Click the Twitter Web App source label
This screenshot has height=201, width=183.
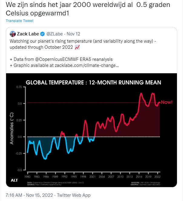pyautogui.click(x=74, y=195)
